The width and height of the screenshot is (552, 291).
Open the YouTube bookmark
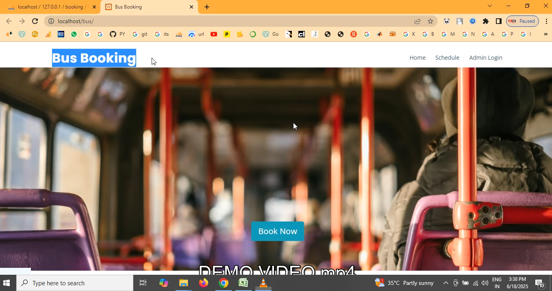(x=214, y=34)
